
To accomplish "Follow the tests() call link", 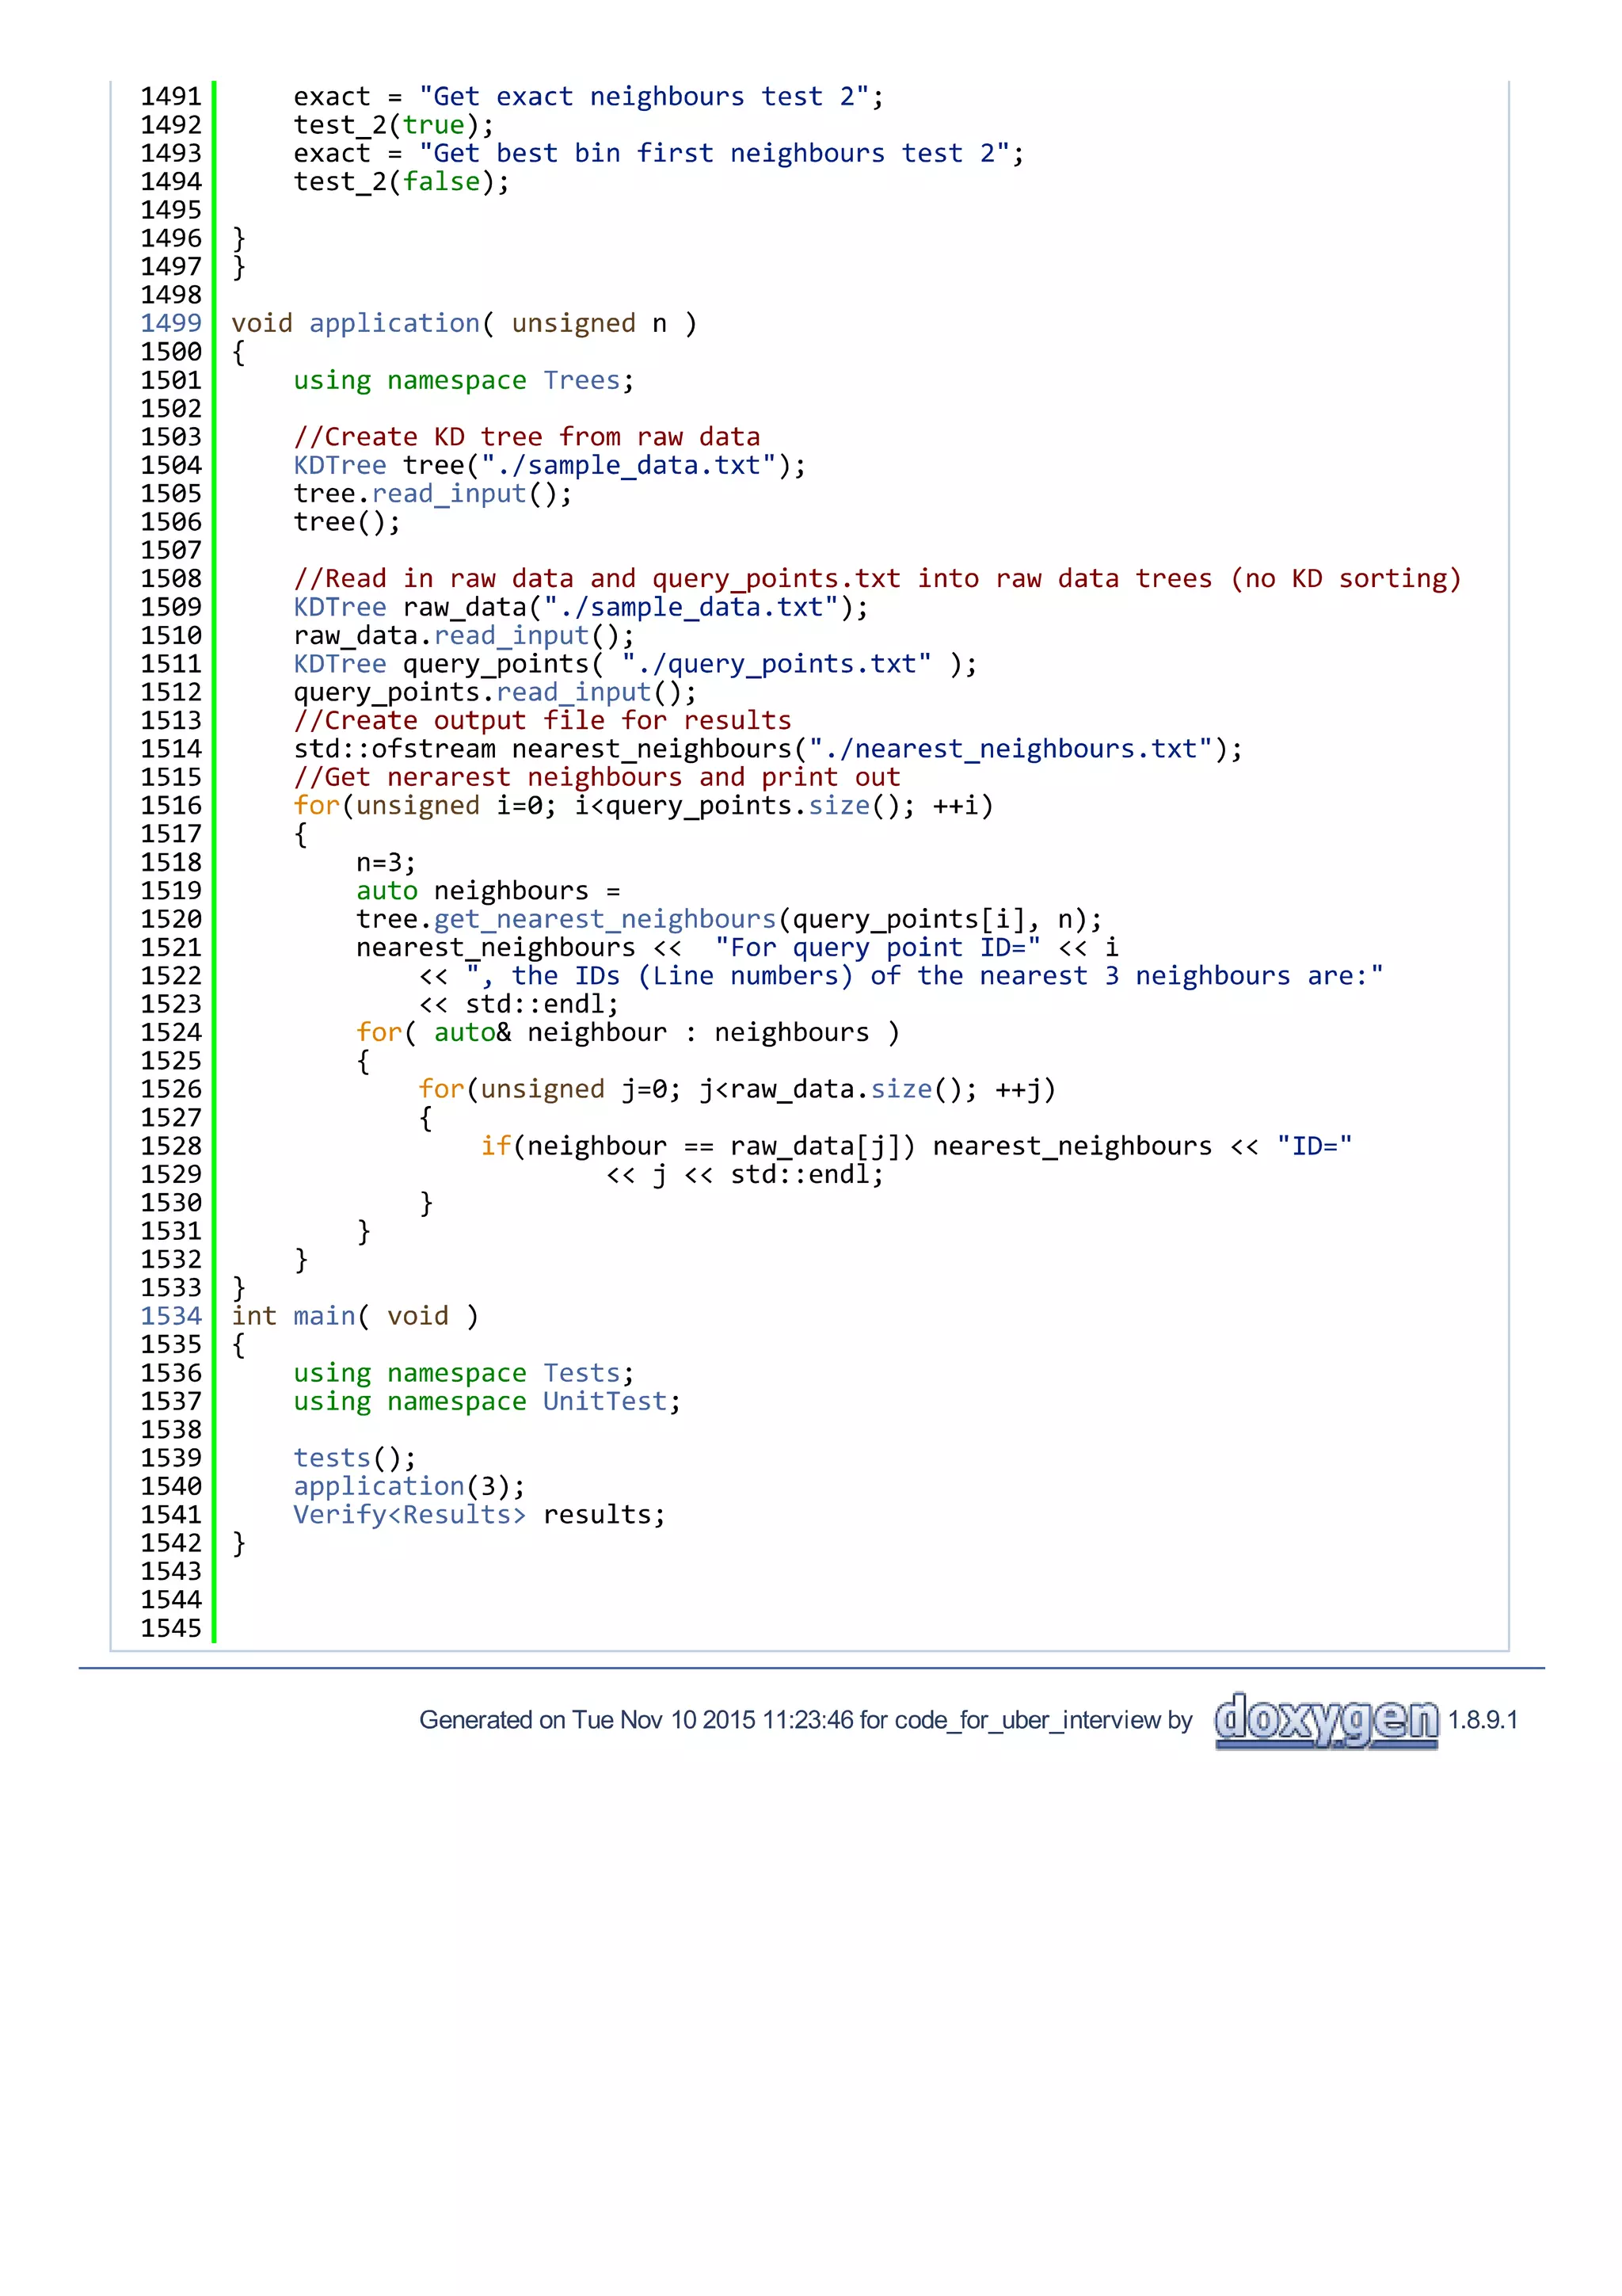I will tap(332, 1458).
